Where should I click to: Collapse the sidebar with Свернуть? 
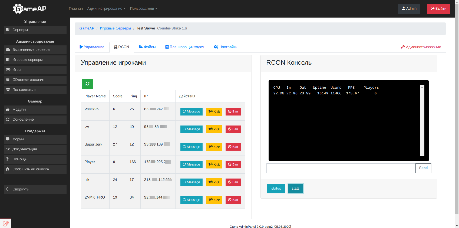point(35,189)
